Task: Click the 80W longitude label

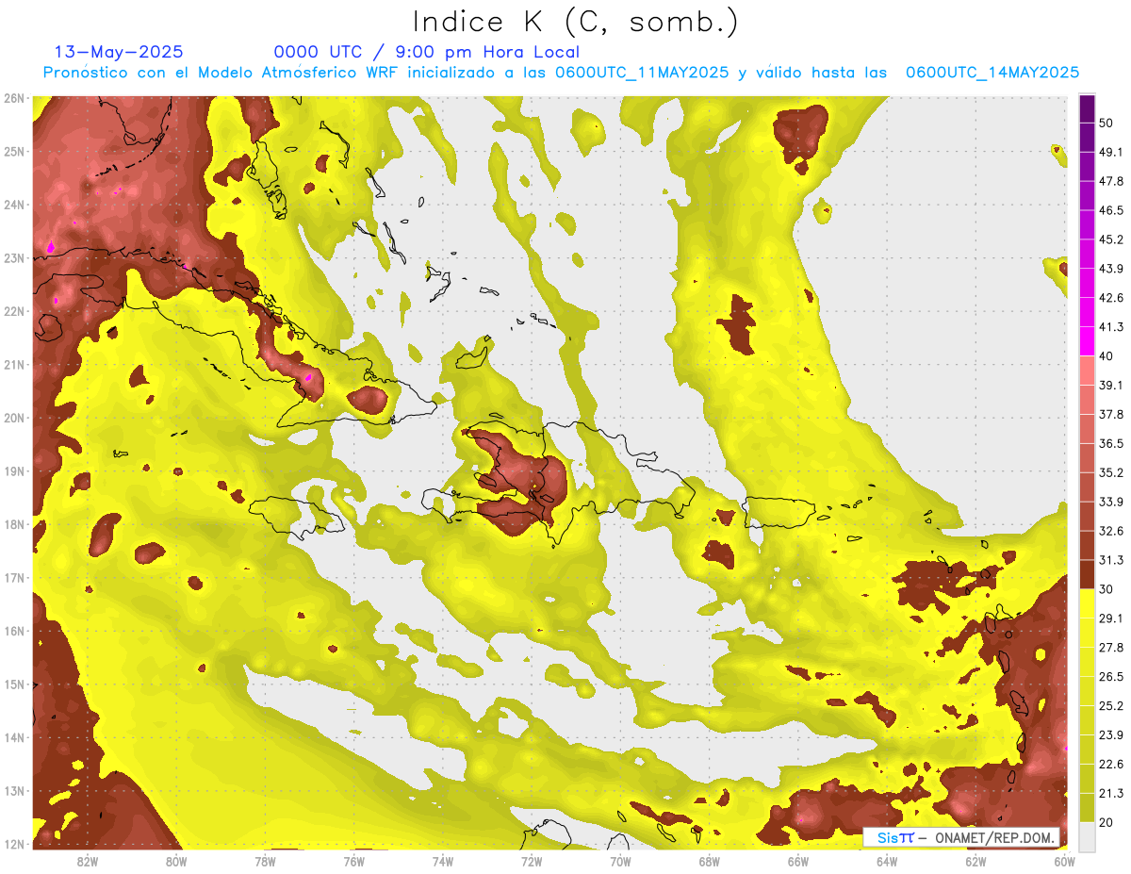Action: click(175, 861)
